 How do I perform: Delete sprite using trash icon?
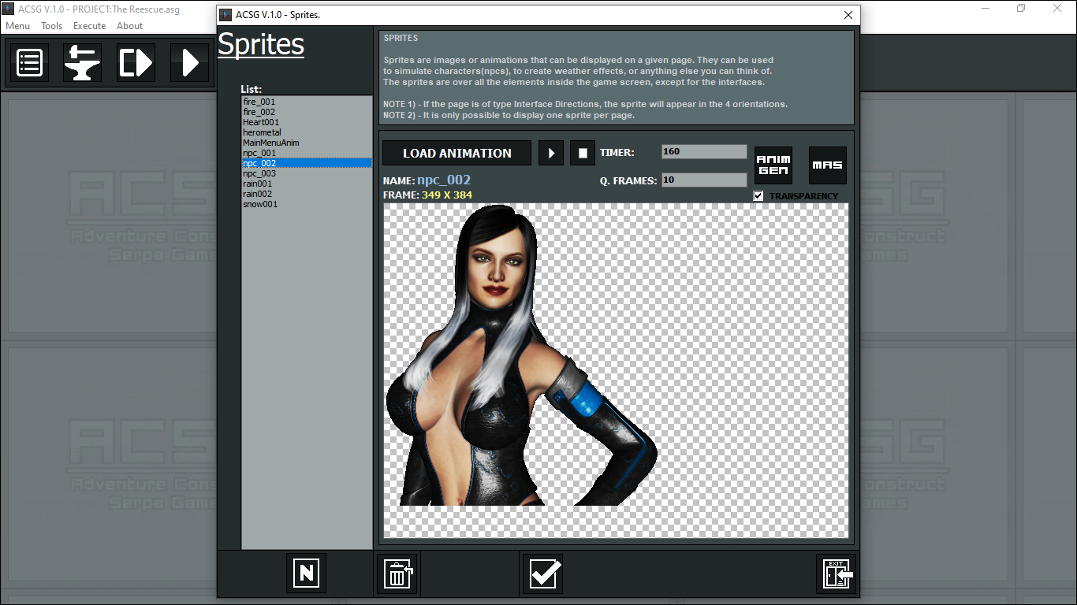click(x=397, y=573)
